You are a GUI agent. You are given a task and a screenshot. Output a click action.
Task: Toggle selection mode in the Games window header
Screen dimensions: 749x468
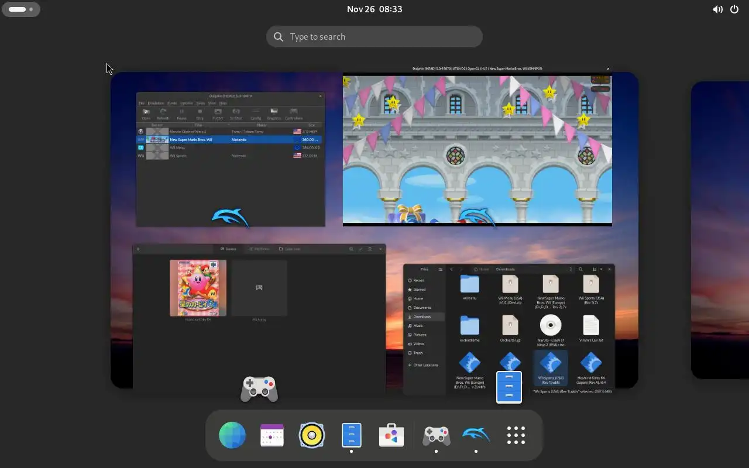click(360, 249)
